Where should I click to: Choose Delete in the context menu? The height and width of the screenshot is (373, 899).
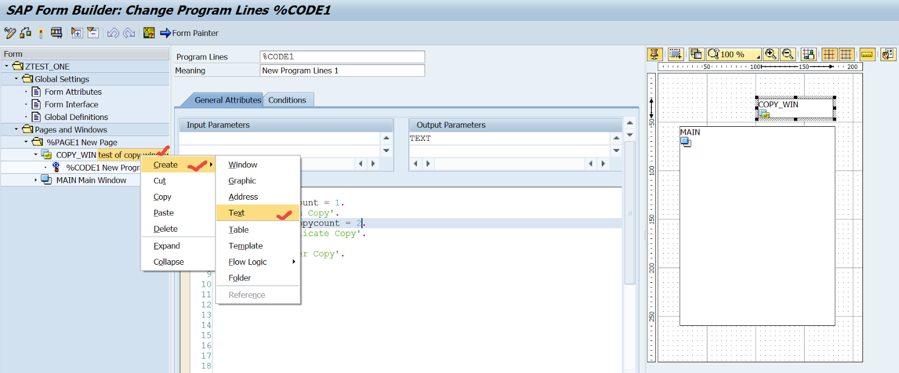click(x=178, y=229)
